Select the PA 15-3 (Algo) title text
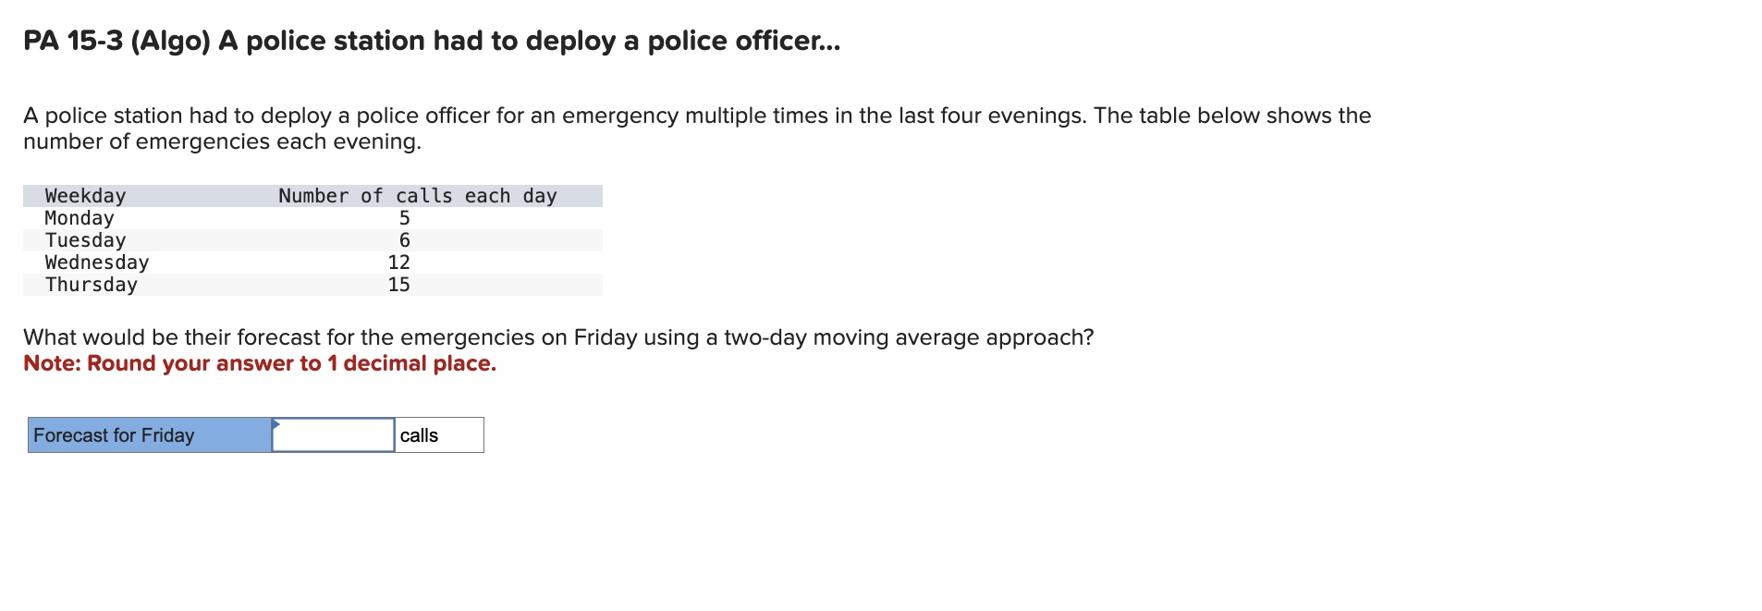1762x611 pixels. (430, 40)
